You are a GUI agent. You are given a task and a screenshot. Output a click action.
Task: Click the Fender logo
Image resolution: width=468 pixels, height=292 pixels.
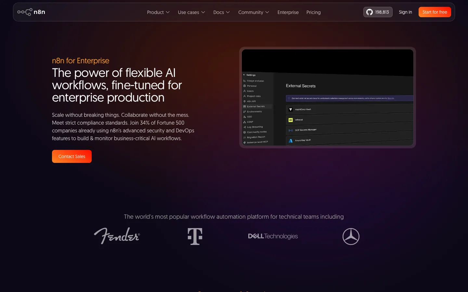coord(117,236)
